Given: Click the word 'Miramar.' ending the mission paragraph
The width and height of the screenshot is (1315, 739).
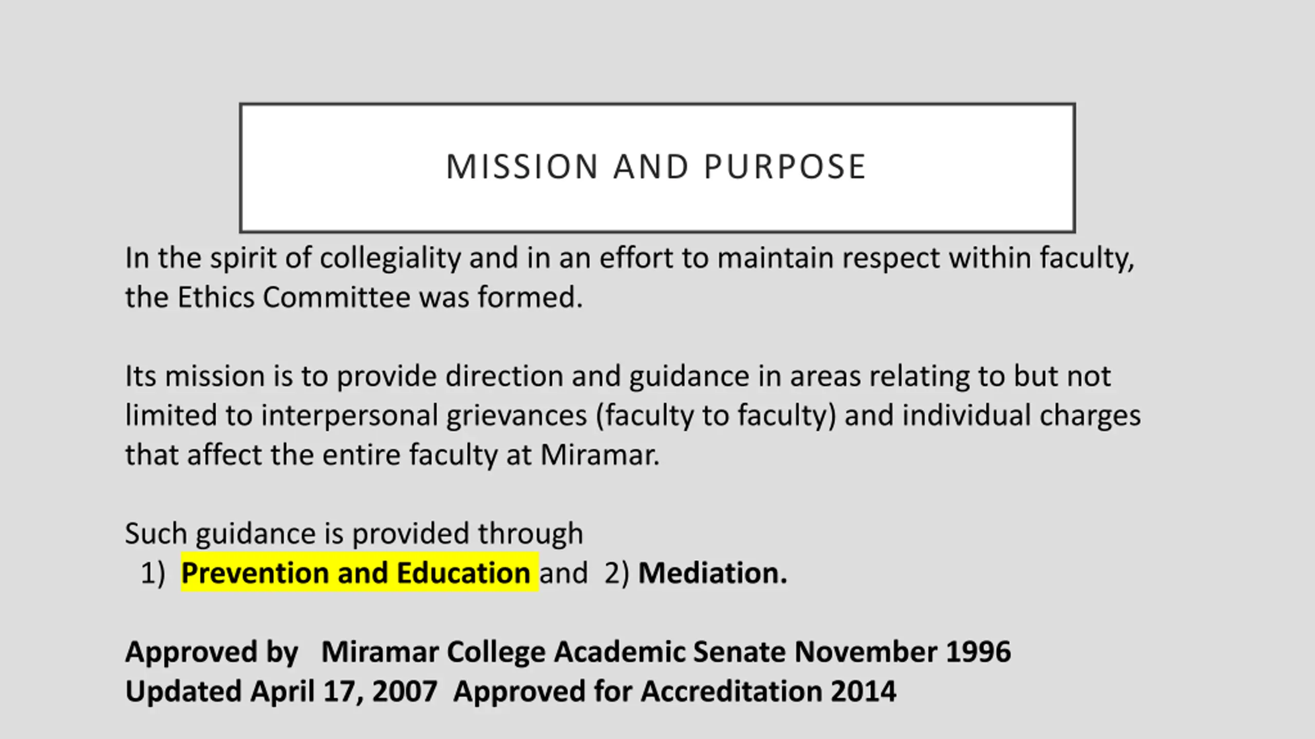Looking at the screenshot, I should coord(600,455).
